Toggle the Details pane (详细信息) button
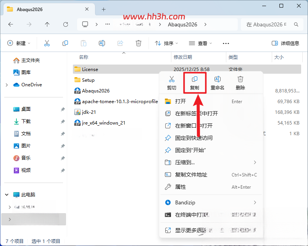Viewport: 308px width, 246px height. click(x=285, y=43)
